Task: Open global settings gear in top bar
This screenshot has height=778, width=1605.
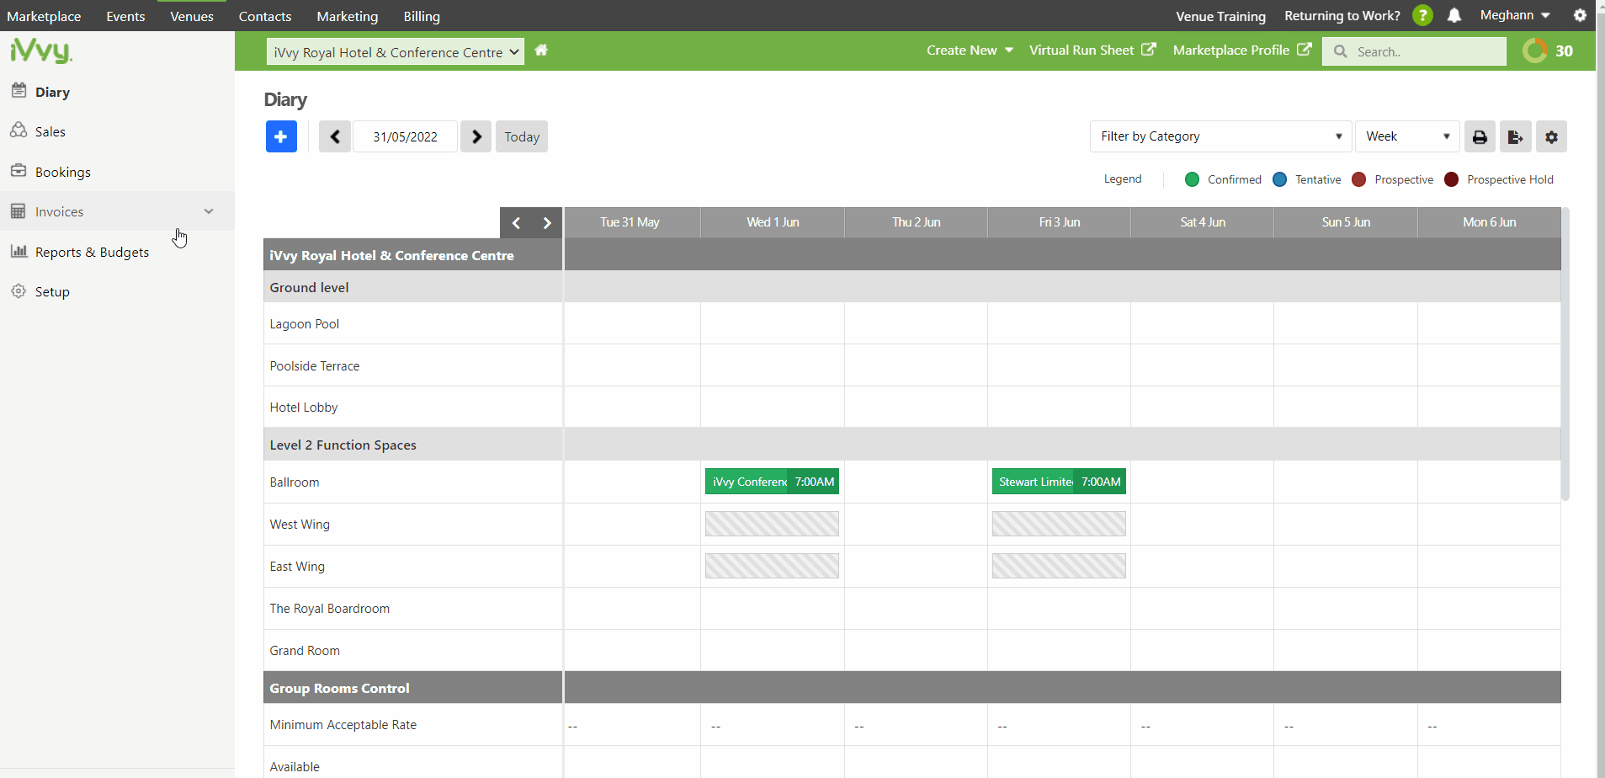Action: 1580,15
